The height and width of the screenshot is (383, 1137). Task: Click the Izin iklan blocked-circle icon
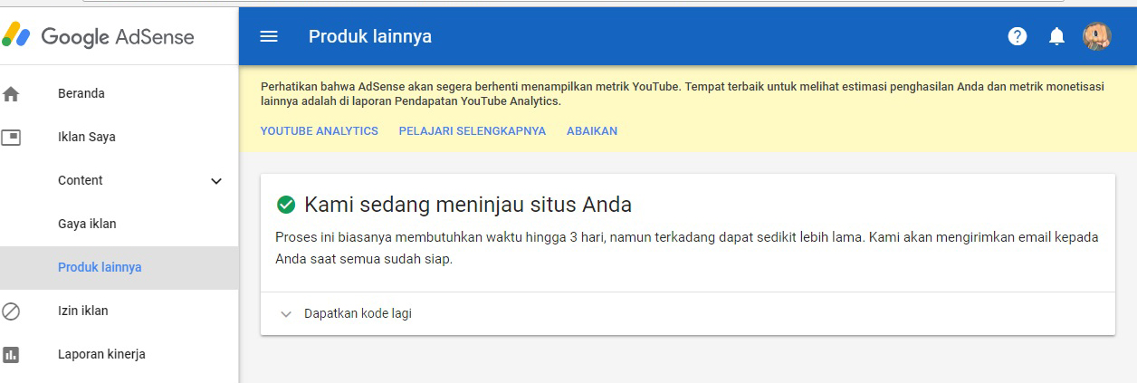click(11, 311)
